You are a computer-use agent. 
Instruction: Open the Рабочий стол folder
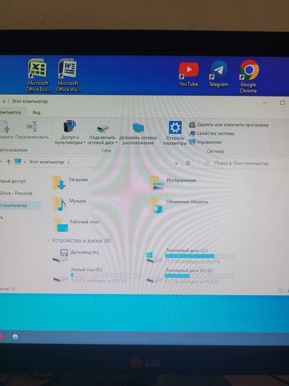[x=76, y=224]
